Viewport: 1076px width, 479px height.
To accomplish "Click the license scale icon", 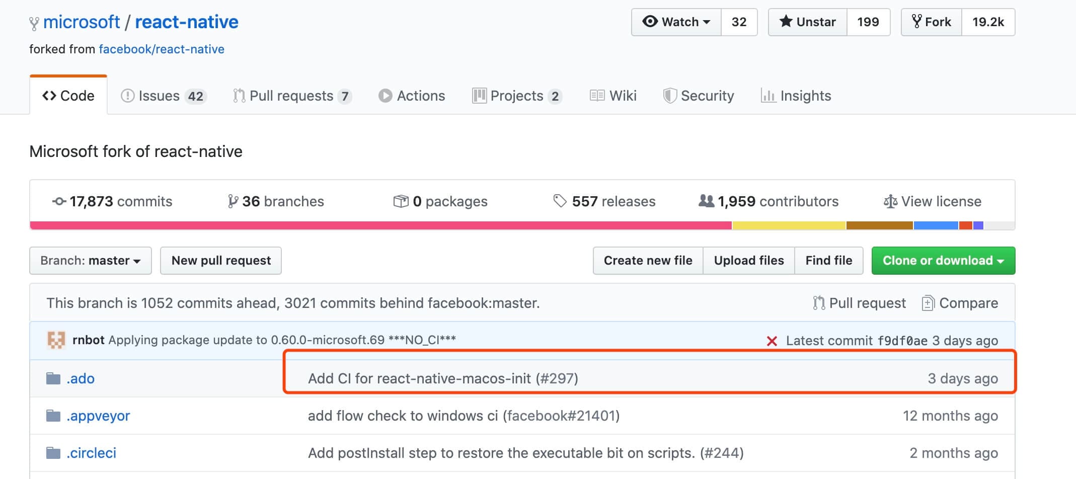I will click(x=890, y=202).
